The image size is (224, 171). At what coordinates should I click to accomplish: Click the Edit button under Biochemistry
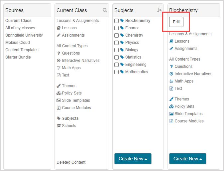coord(176,22)
